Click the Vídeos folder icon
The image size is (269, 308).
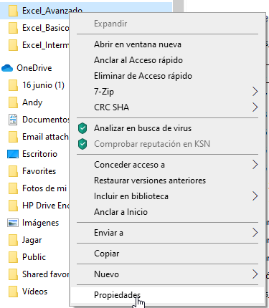pyautogui.click(x=13, y=292)
